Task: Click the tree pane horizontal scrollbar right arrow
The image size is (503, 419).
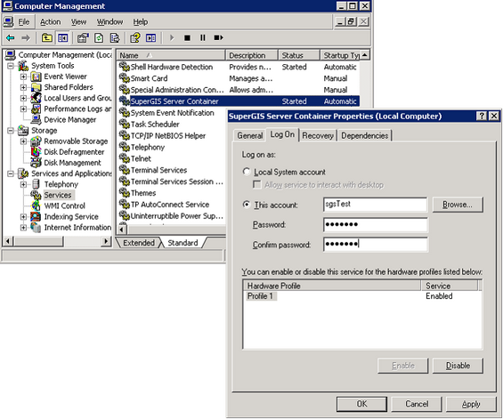Action: tap(106, 241)
